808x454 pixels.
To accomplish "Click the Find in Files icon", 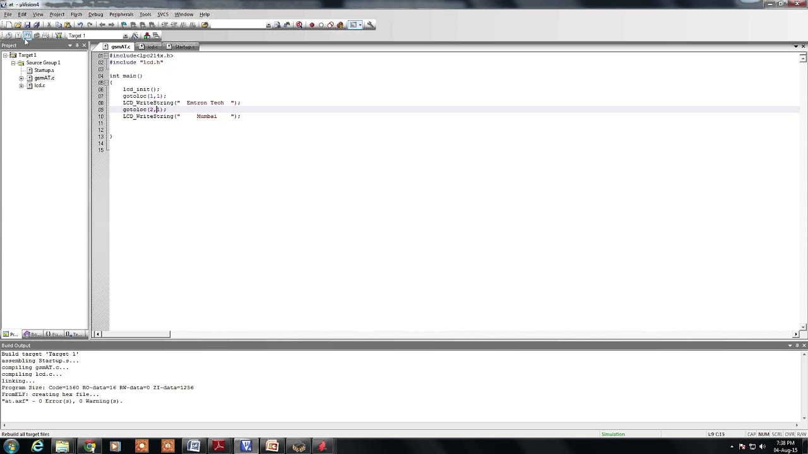I will pyautogui.click(x=205, y=25).
